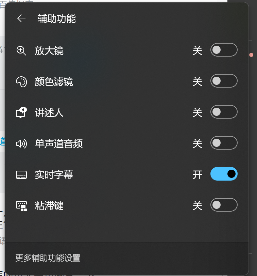Viewport: 257px width, 276px height.
Task: Click the 粘滞键 keyboard icon
Action: tap(21, 206)
